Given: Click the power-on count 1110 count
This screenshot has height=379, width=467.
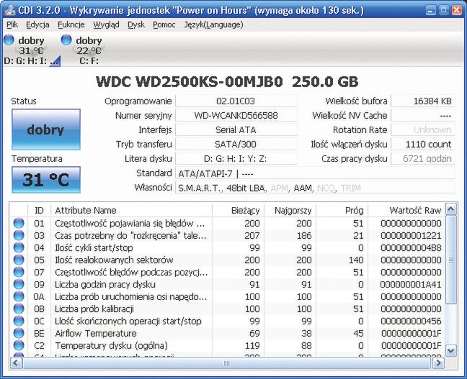Looking at the screenshot, I should [423, 144].
